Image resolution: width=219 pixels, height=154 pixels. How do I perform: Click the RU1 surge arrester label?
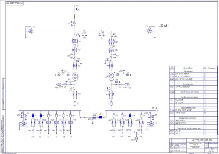point(79,59)
